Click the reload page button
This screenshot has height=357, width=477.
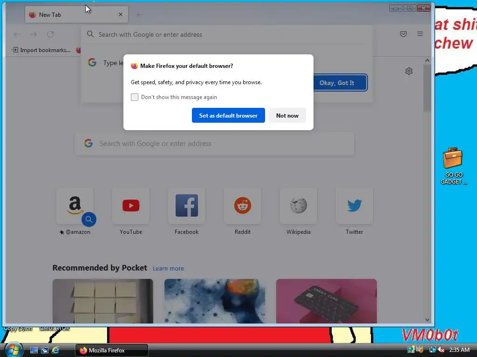pyautogui.click(x=50, y=34)
